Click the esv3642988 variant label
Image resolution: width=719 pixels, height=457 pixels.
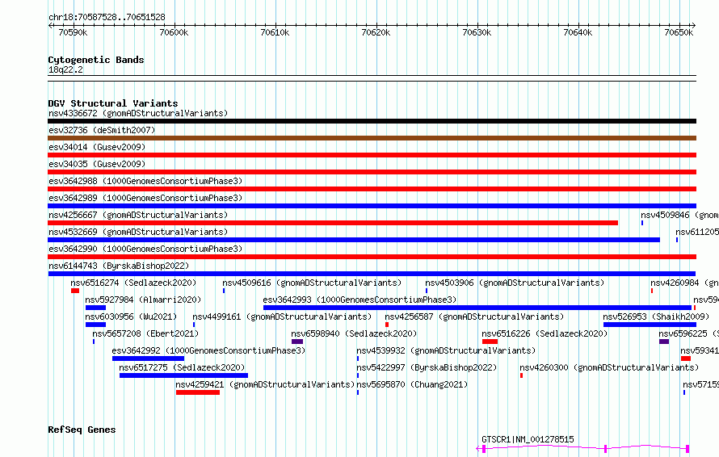145,181
